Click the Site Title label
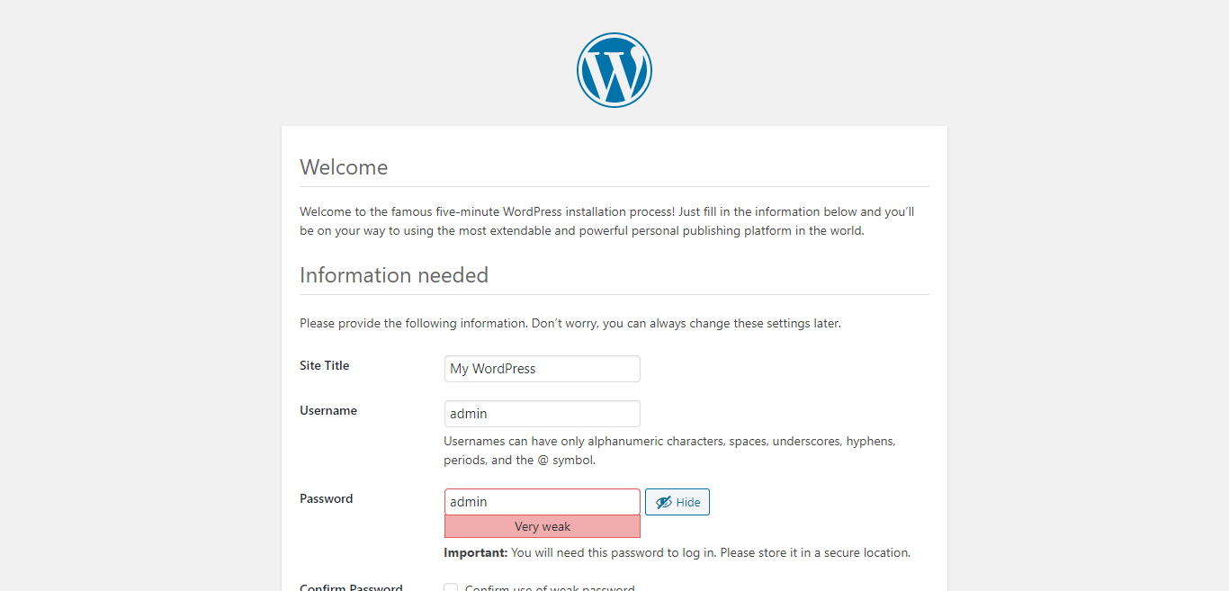1229x591 pixels. pyautogui.click(x=324, y=365)
